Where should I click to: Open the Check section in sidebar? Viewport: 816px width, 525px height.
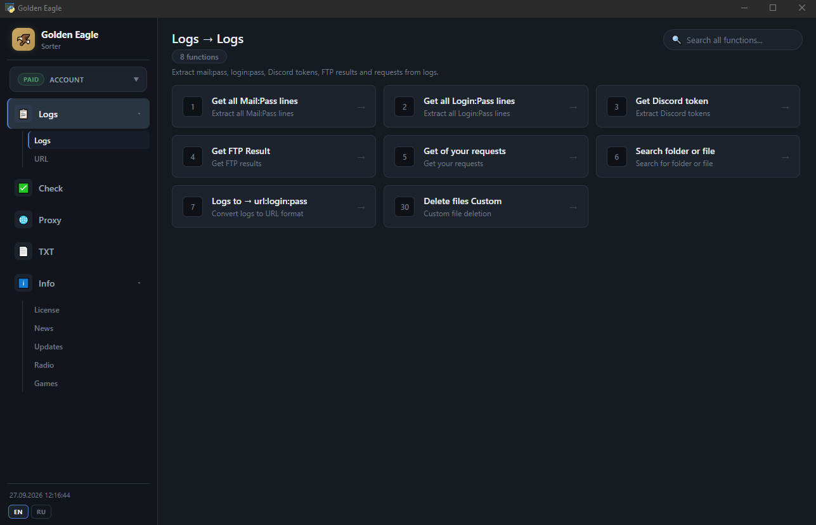click(79, 188)
